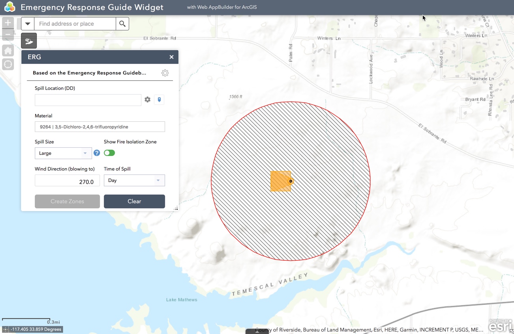
Task: Open the ERG widget toolbar button
Action: [29, 41]
